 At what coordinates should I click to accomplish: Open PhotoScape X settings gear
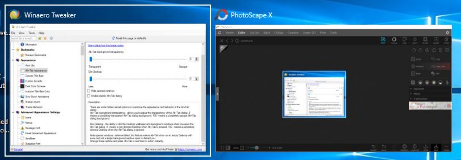pos(447,33)
